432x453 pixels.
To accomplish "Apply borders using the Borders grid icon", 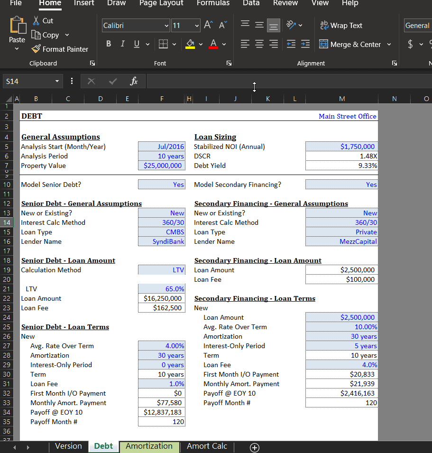I will coord(163,44).
